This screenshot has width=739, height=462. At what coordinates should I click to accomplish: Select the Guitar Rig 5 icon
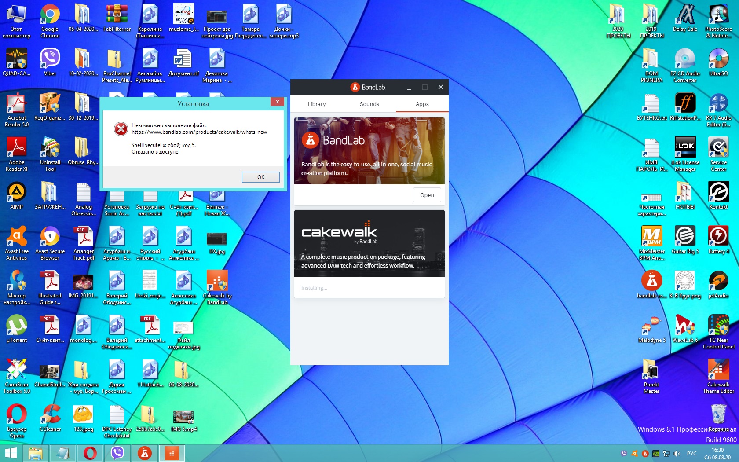click(685, 240)
